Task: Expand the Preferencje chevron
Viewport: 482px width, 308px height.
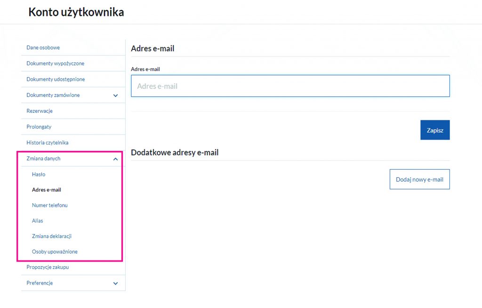Action: tap(115, 284)
